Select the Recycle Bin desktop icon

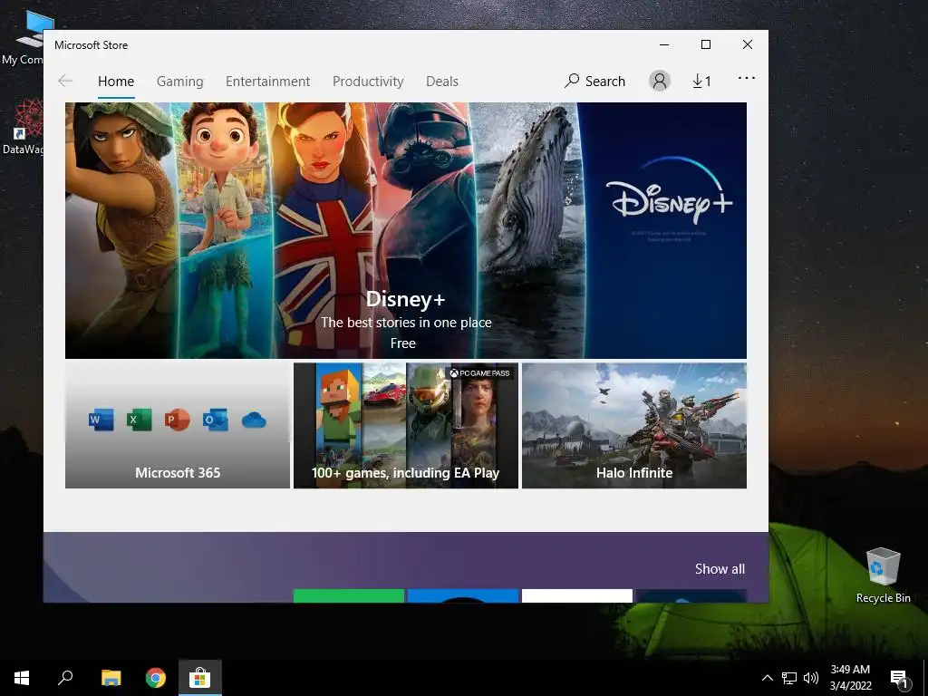tap(883, 575)
